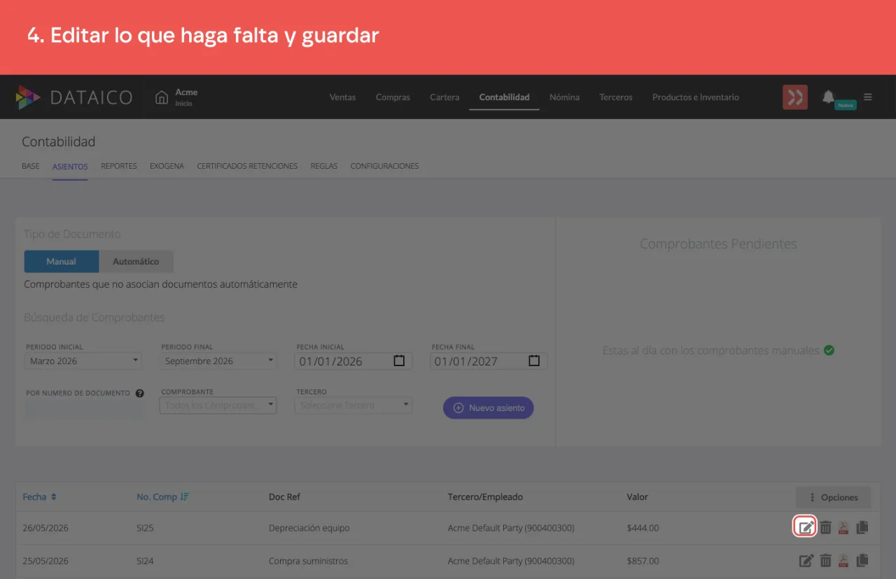Open the Opciones button above table
896x579 pixels.
tap(833, 497)
